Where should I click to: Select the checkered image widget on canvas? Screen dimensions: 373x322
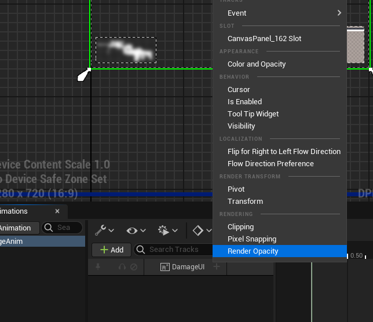(356, 45)
